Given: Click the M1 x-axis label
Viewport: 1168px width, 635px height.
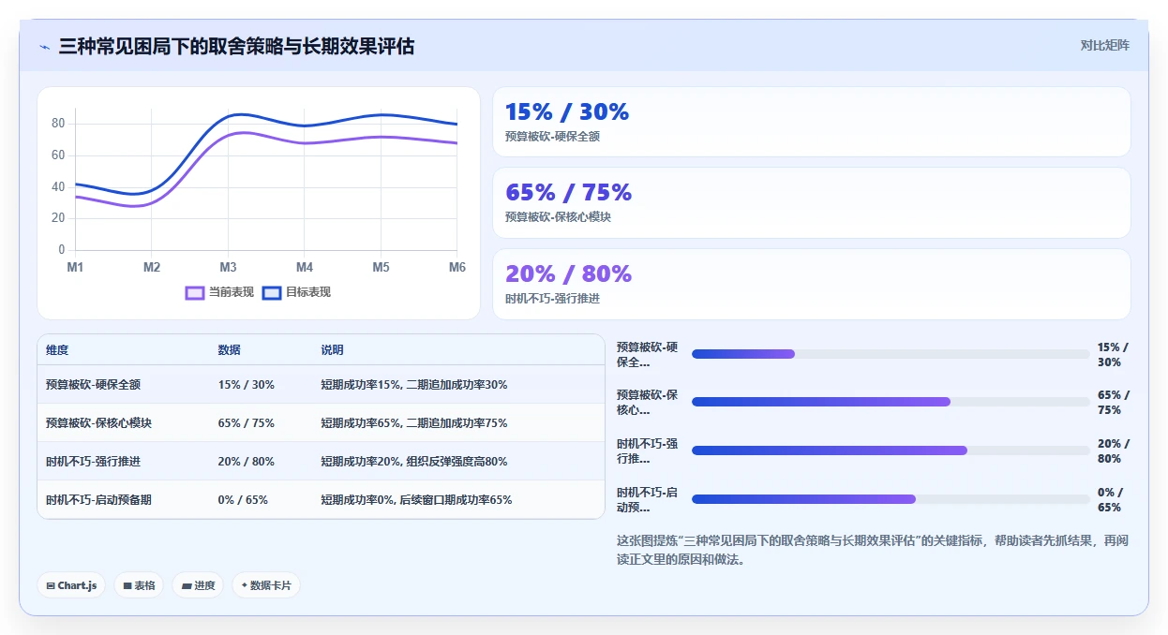Looking at the screenshot, I should (x=75, y=268).
